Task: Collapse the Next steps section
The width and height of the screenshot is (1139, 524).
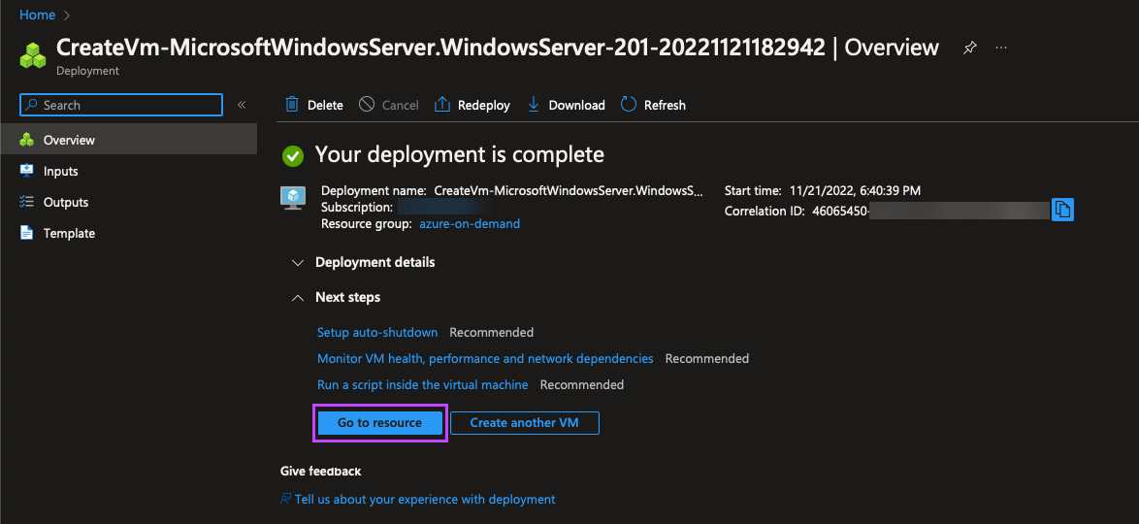Action: (298, 297)
